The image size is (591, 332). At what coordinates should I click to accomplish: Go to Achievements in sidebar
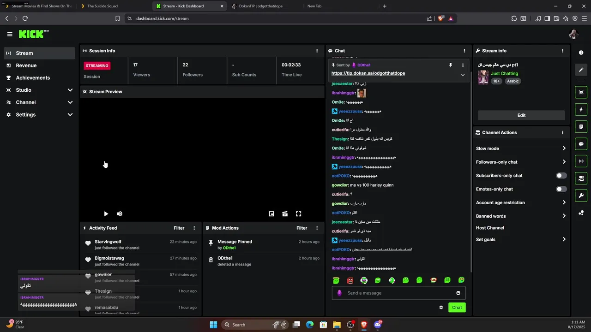pos(39,78)
